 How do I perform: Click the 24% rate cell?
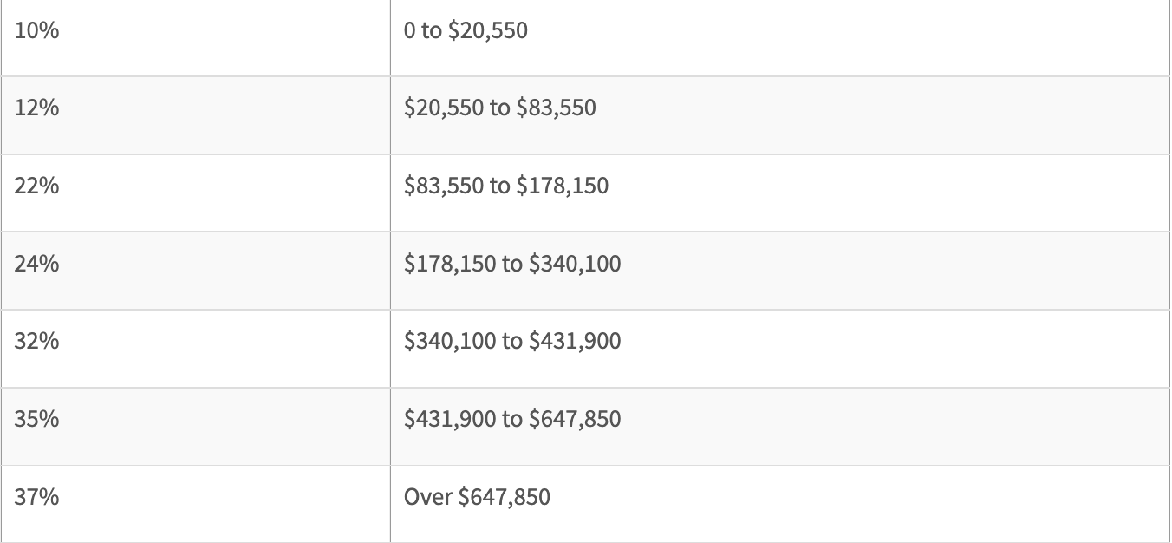(x=195, y=271)
